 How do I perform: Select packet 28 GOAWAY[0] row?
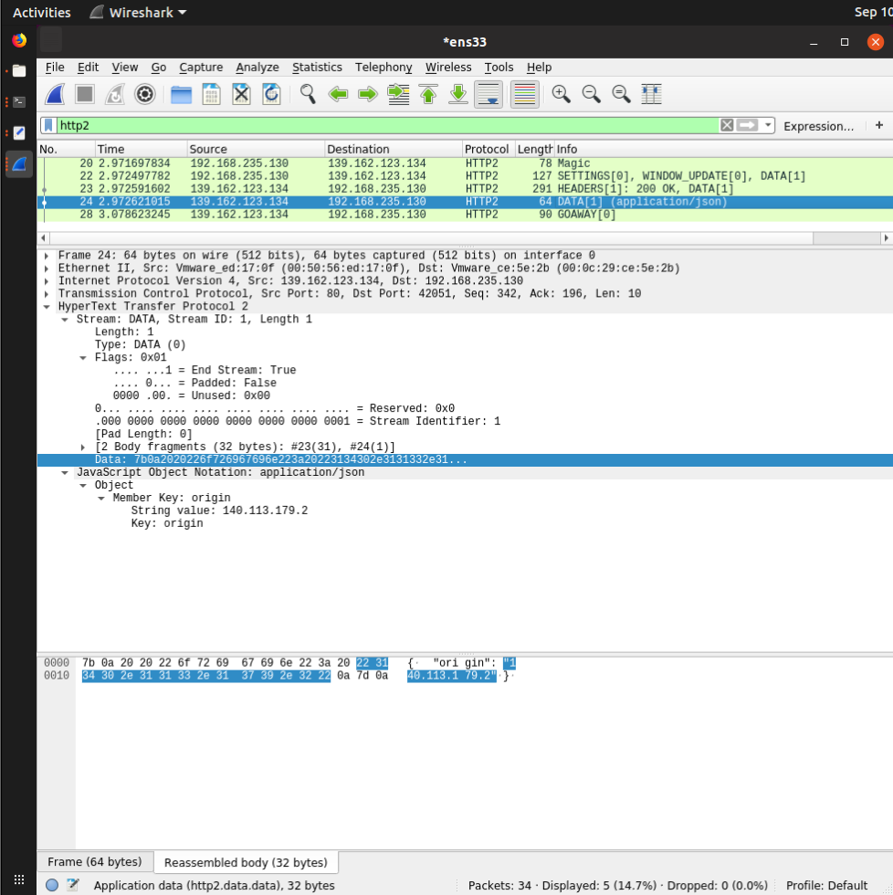[465, 215]
